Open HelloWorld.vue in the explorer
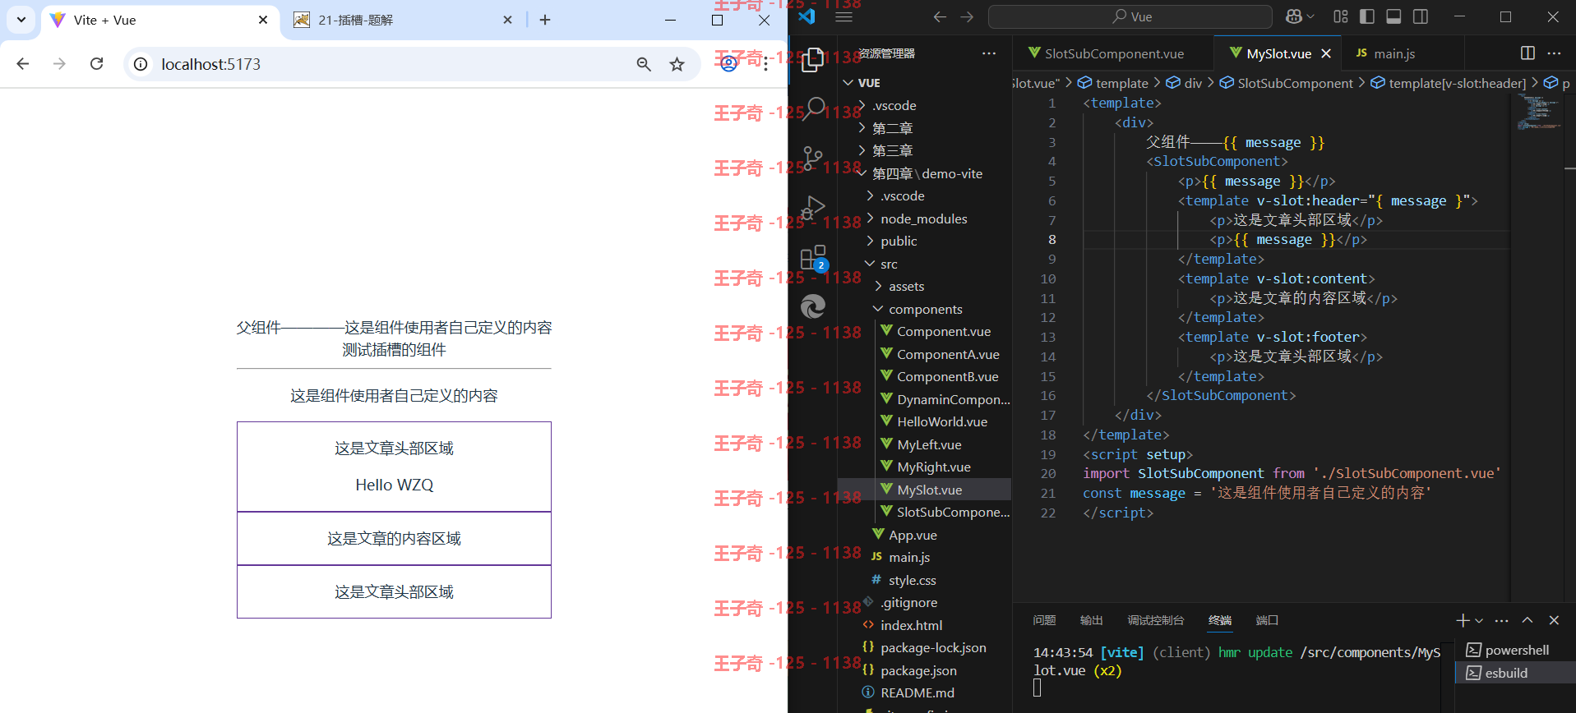 pyautogui.click(x=924, y=421)
